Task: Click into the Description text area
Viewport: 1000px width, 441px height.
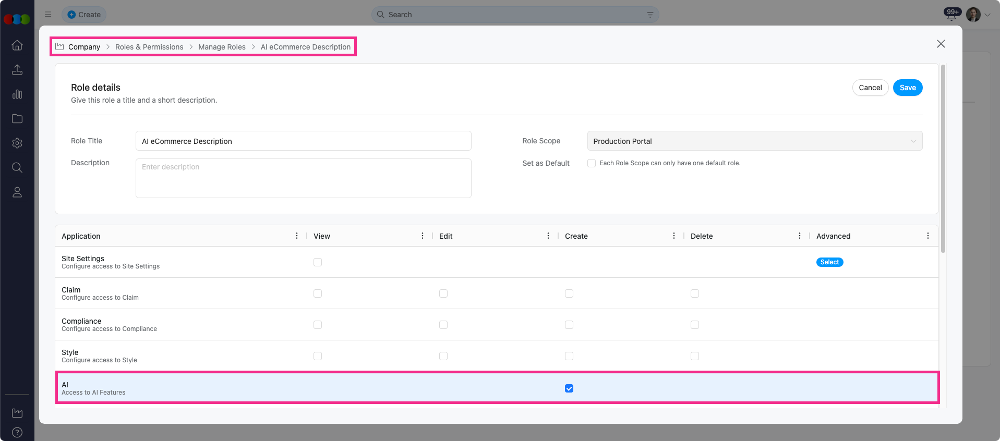Action: pos(303,178)
